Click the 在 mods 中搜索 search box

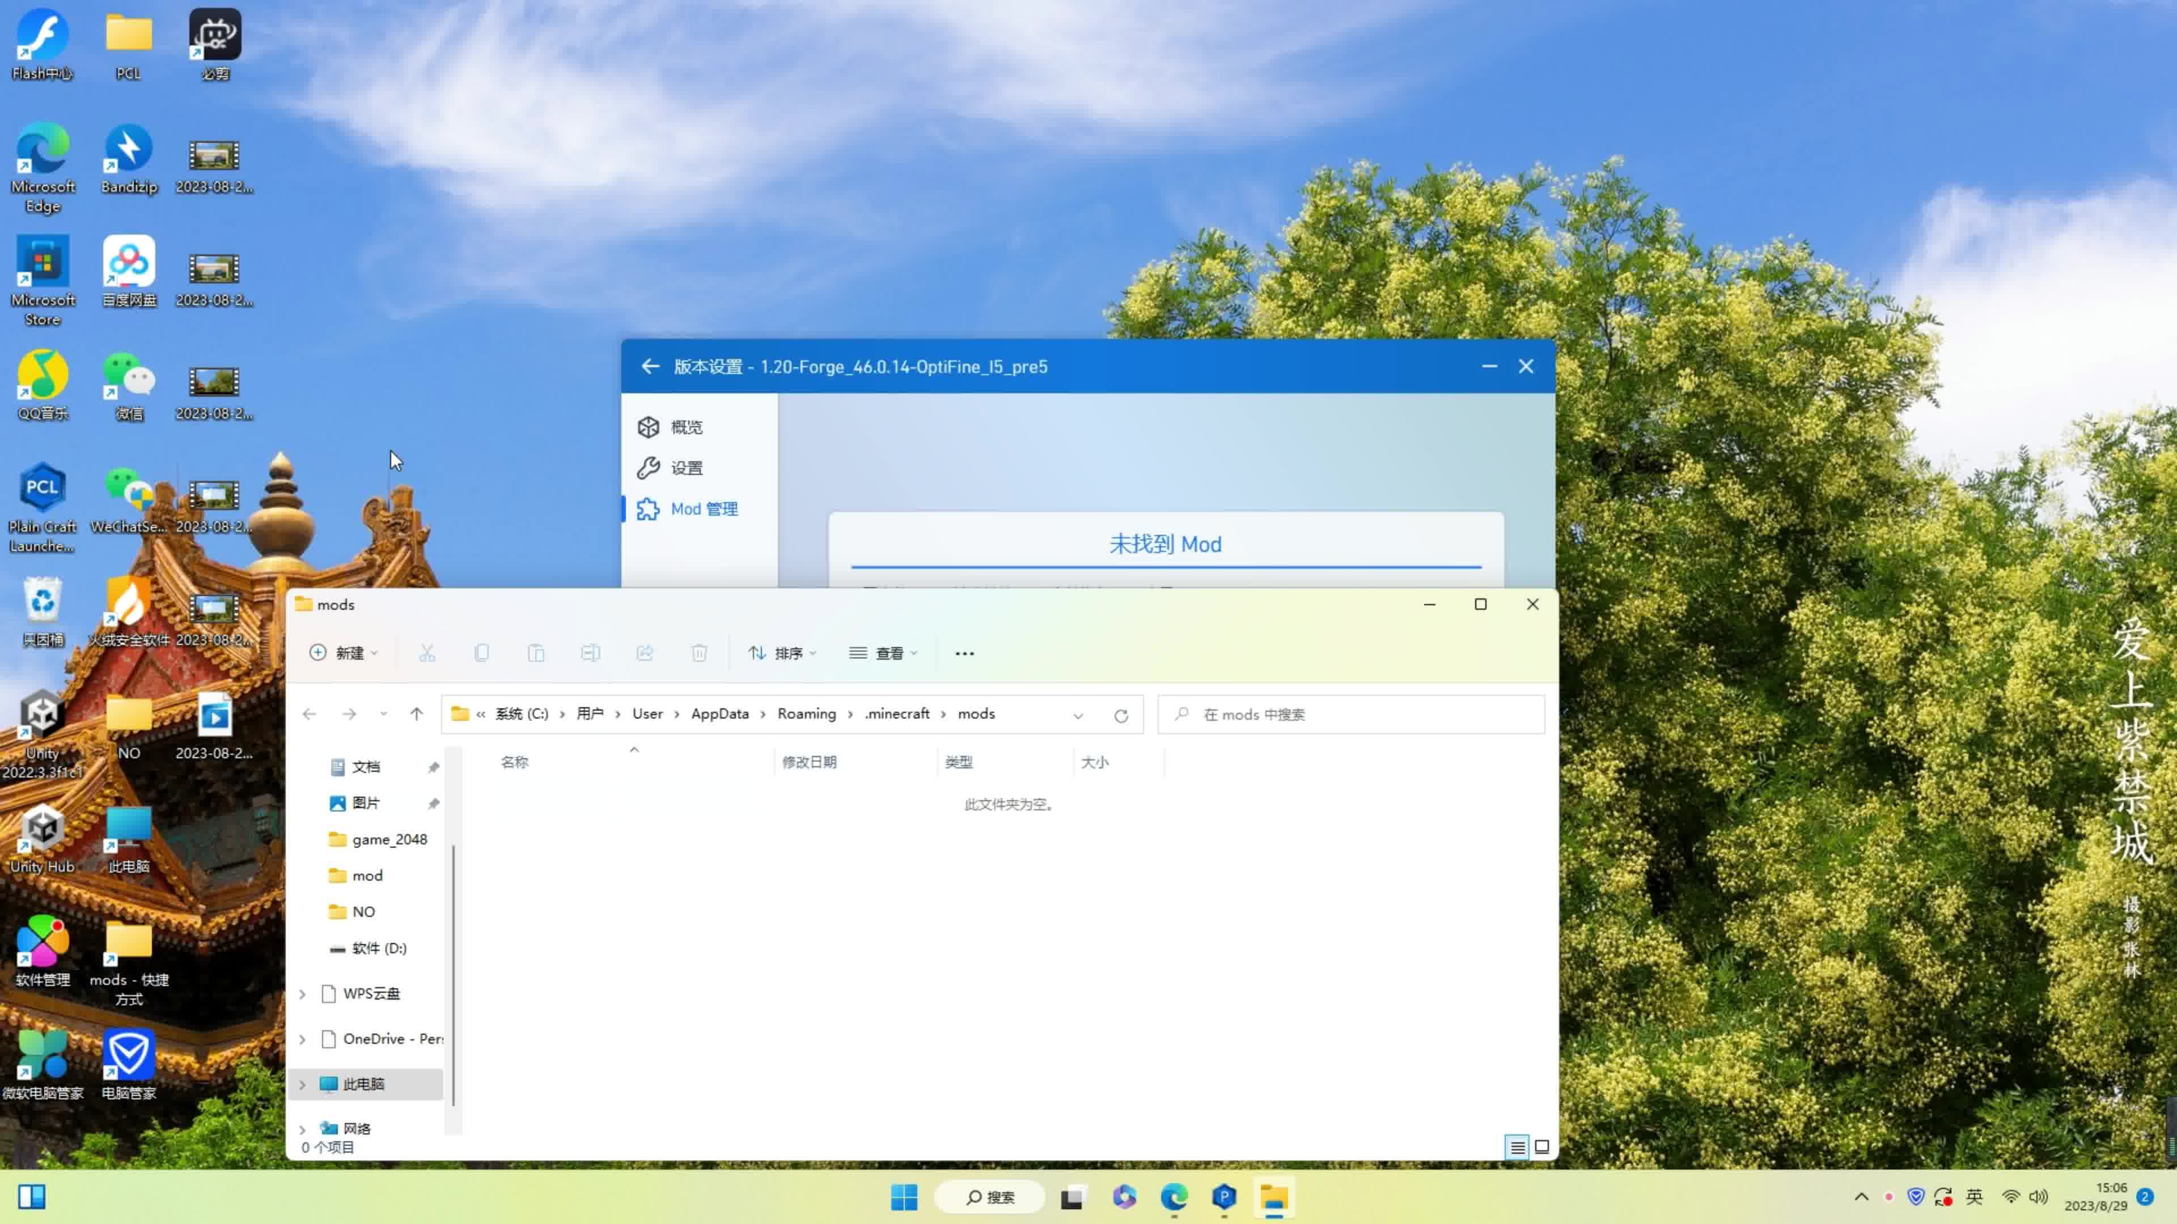(x=1352, y=715)
